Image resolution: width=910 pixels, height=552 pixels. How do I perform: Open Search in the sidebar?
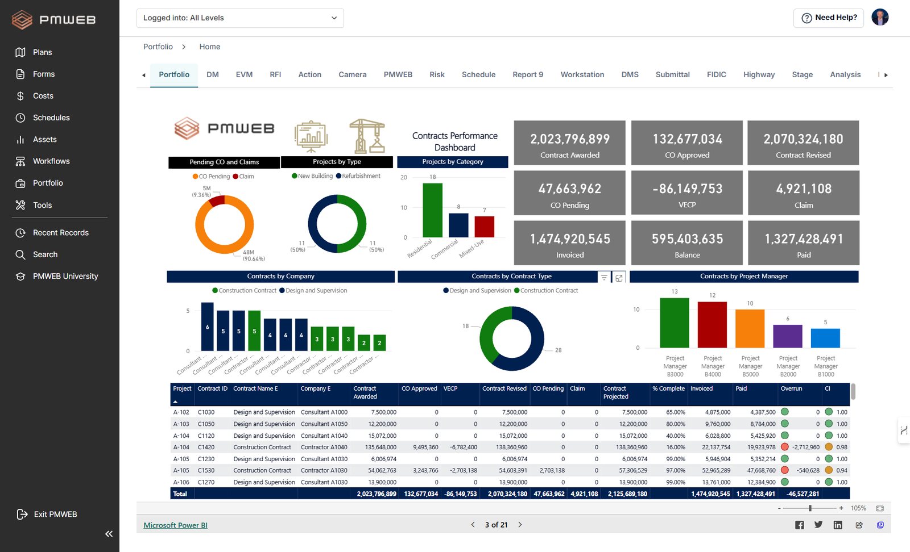pyautogui.click(x=45, y=254)
